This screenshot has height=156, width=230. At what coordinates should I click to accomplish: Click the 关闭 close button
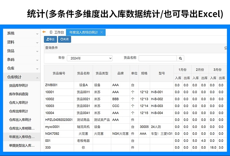click(64, 39)
